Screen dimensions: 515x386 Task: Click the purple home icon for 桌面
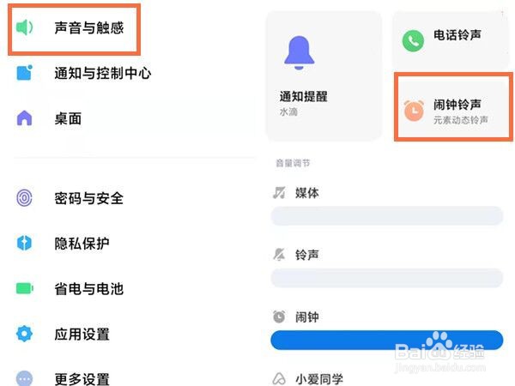tap(24, 118)
